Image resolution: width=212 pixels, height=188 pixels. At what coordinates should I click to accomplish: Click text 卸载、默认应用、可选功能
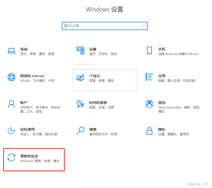(x=177, y=81)
